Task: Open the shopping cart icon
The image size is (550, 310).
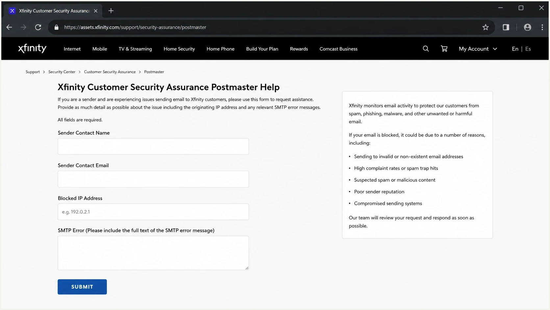Action: [x=444, y=49]
